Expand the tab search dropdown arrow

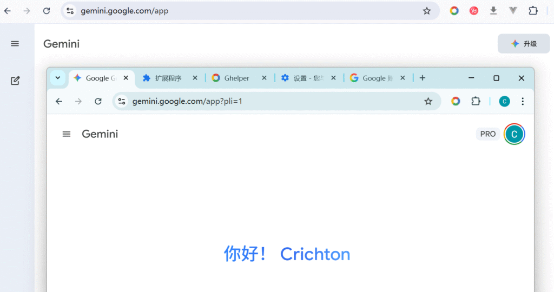pos(58,78)
